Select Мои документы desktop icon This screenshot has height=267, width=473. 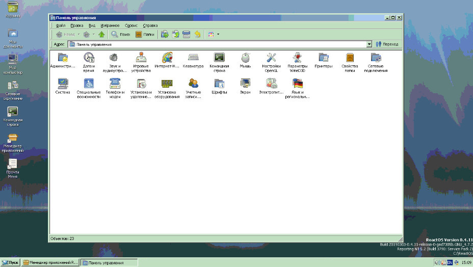pyautogui.click(x=13, y=38)
